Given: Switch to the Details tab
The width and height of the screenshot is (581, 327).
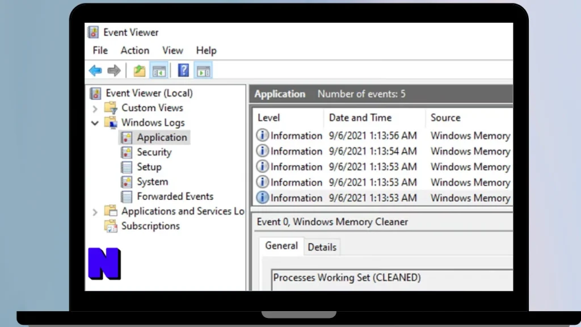Looking at the screenshot, I should 322,248.
